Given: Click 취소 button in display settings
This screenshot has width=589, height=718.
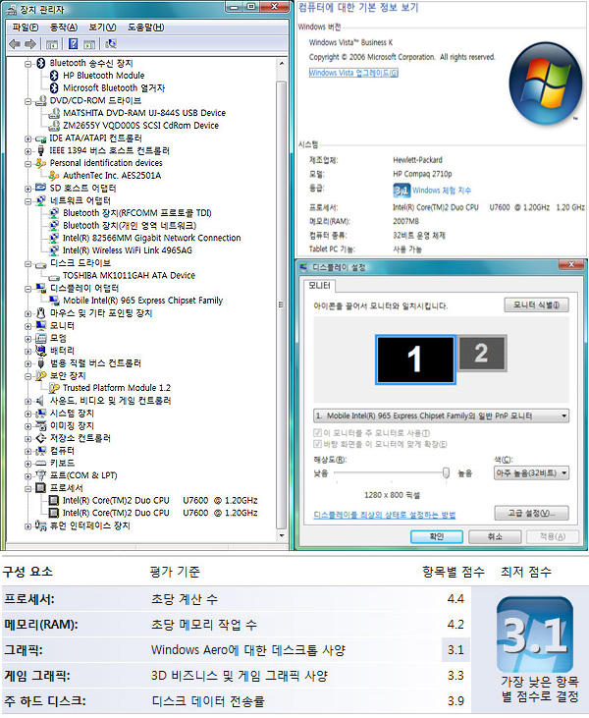Looking at the screenshot, I should pyautogui.click(x=495, y=536).
